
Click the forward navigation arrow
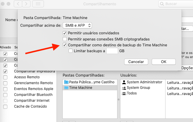pos(26,4)
